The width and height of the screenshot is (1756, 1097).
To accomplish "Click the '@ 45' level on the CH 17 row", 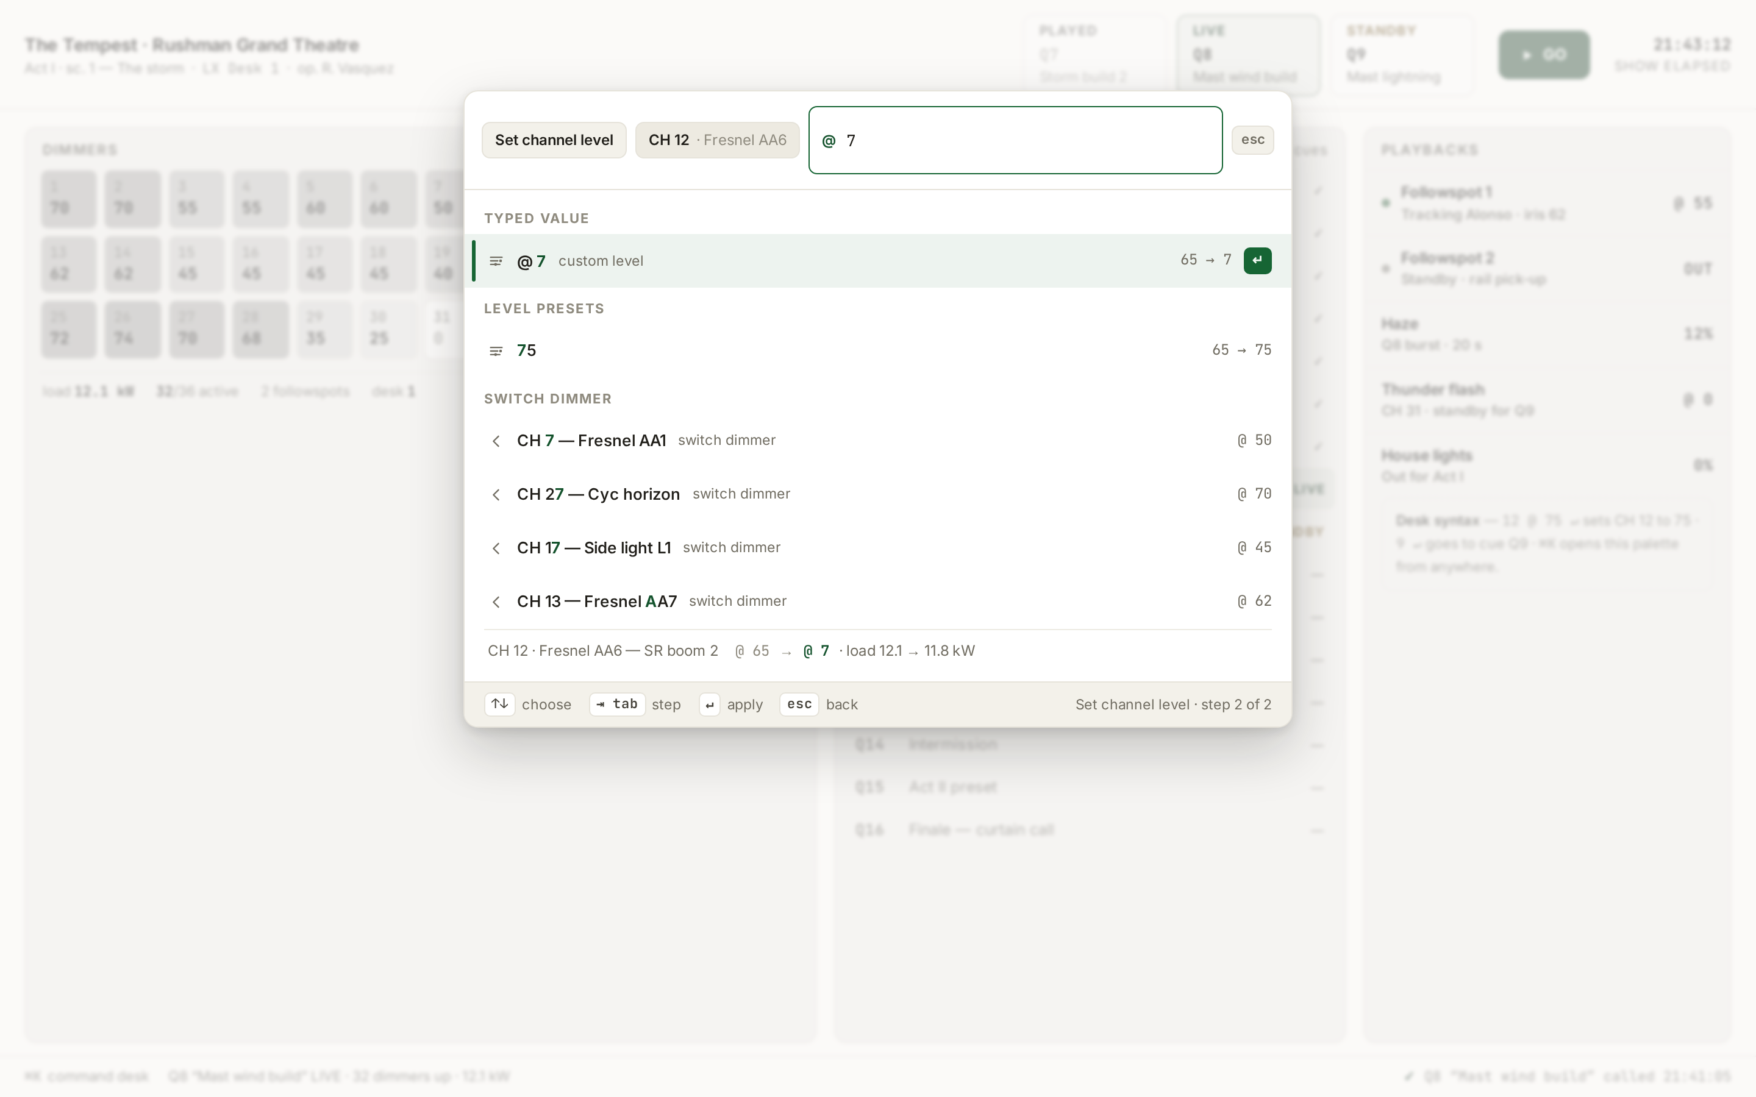I will click(1254, 548).
